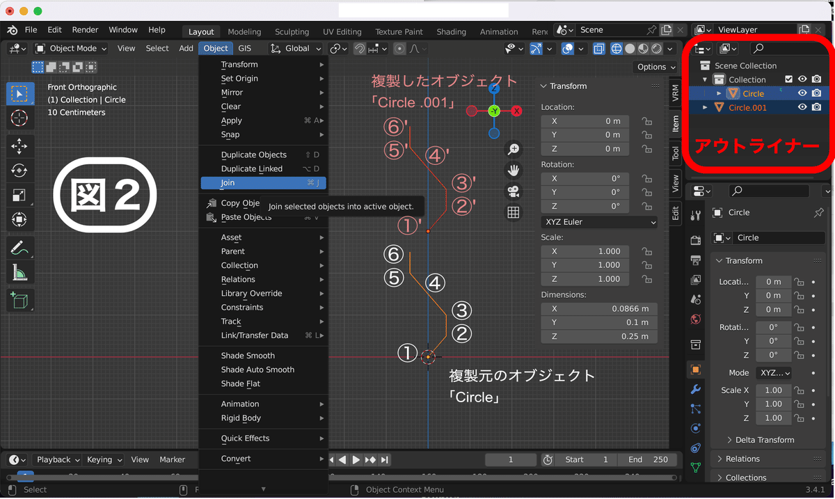Expand Circle.001 in outliner
Screen dimensions: 835x499
[706, 107]
